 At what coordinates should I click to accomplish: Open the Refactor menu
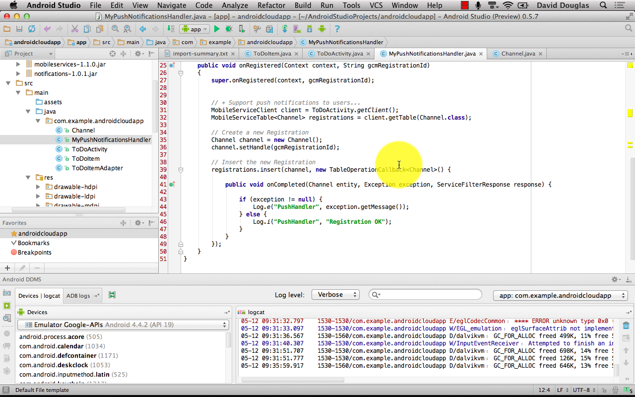pyautogui.click(x=271, y=5)
